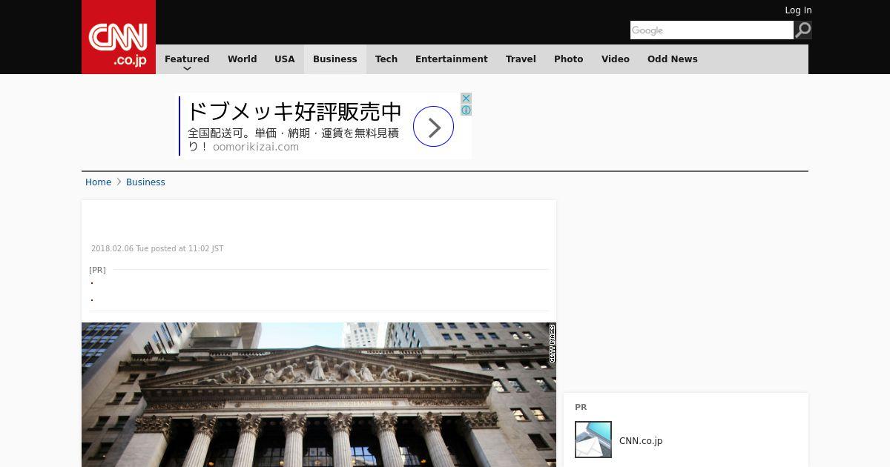Click the CNN.co.jp logo
Screen dimensions: 890x467
[x=119, y=37]
